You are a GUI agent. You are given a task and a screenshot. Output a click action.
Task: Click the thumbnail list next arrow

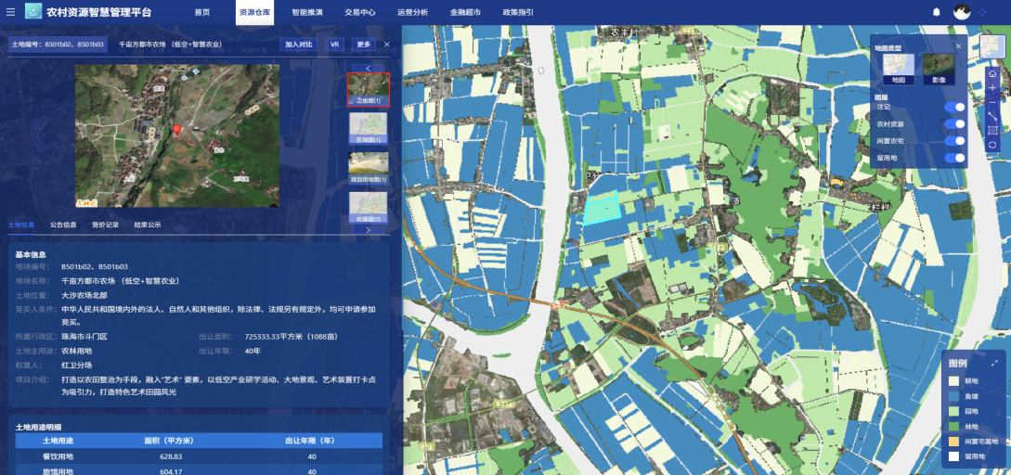(x=369, y=230)
